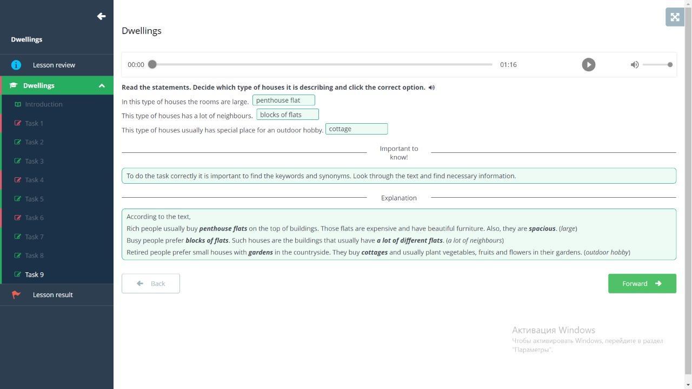Click the Back button
This screenshot has height=389, width=692.
(x=151, y=284)
